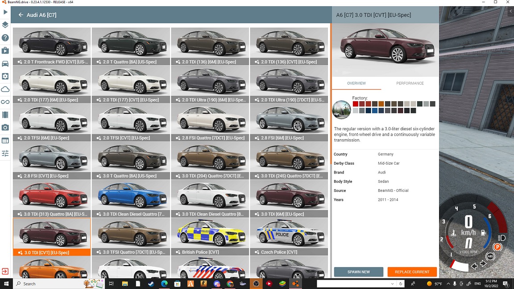Viewport: 514px width, 289px height.
Task: Open the vehicle config gear icon
Action: 5,76
